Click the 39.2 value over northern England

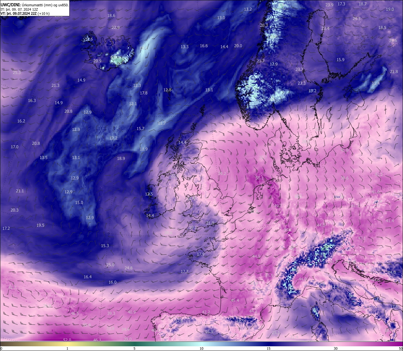pyautogui.click(x=222, y=174)
